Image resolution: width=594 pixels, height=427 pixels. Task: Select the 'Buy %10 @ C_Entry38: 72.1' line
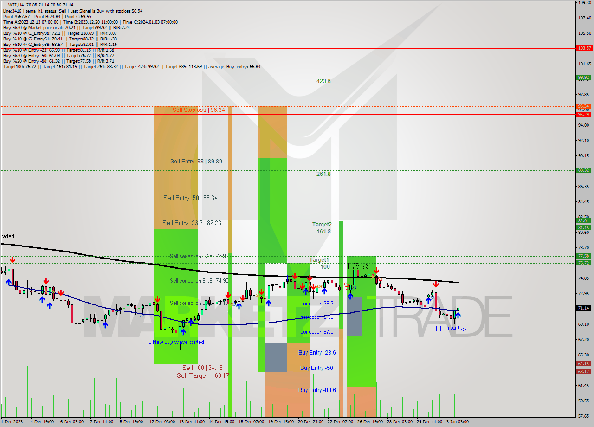(60, 33)
